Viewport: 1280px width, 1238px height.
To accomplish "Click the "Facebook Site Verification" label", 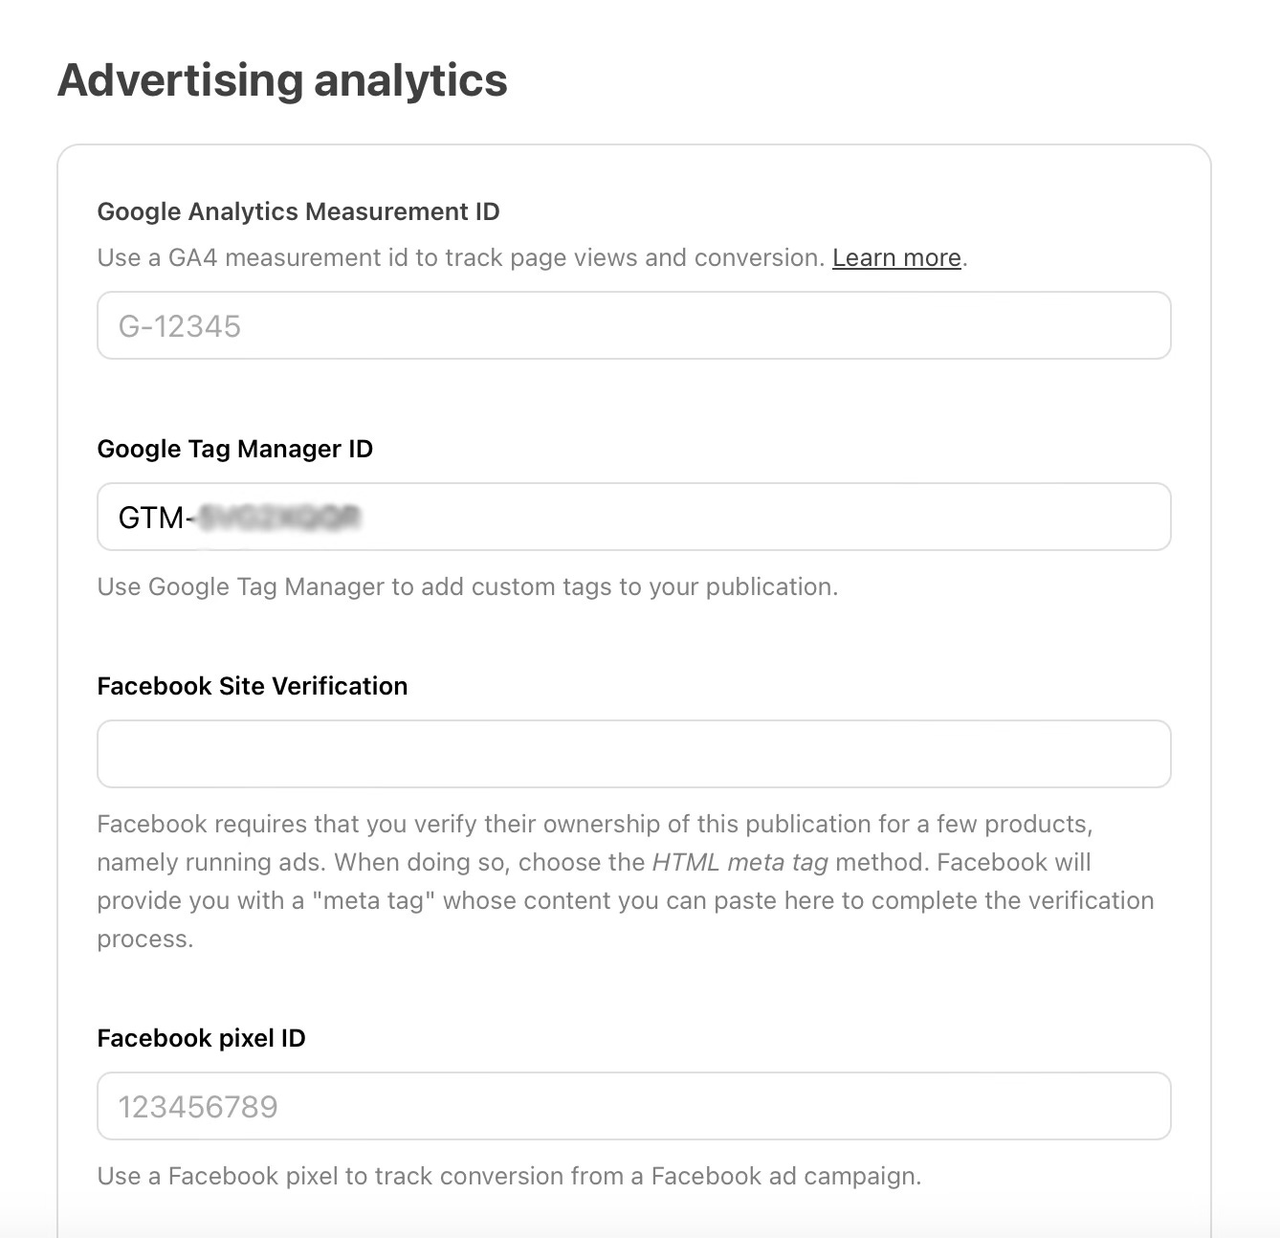I will pos(252,685).
